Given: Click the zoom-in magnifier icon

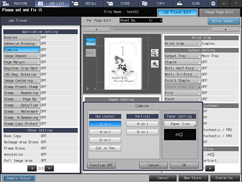Looking at the screenshot, I should point(154,64).
